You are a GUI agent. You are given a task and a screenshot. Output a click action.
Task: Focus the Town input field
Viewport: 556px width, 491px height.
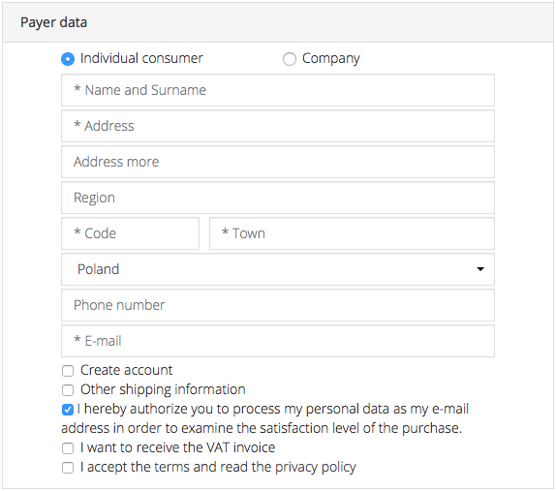pyautogui.click(x=352, y=233)
